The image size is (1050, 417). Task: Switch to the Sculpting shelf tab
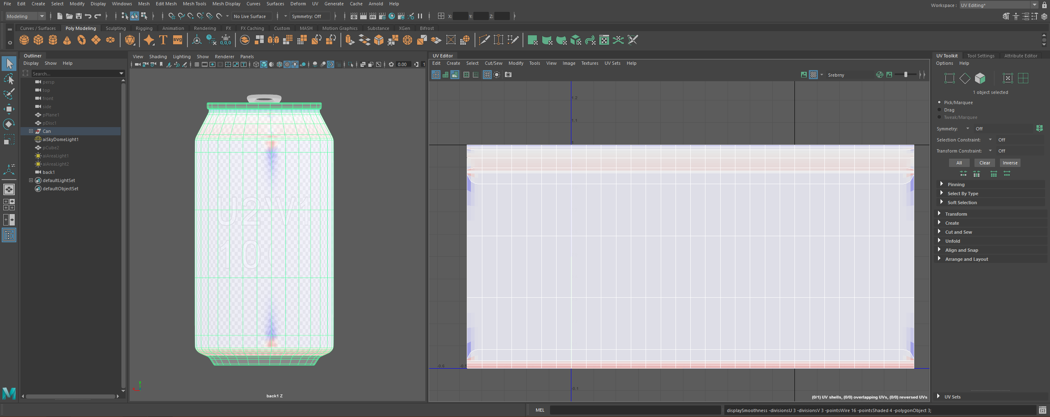coord(116,28)
